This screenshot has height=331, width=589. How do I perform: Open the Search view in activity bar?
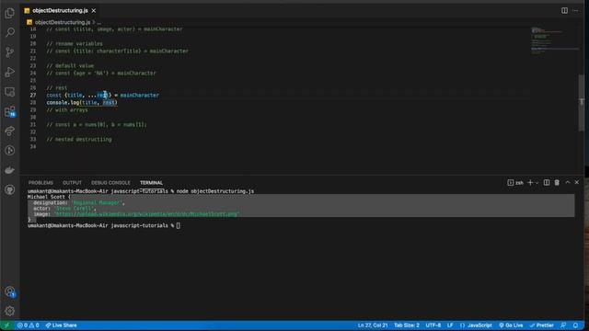point(10,32)
